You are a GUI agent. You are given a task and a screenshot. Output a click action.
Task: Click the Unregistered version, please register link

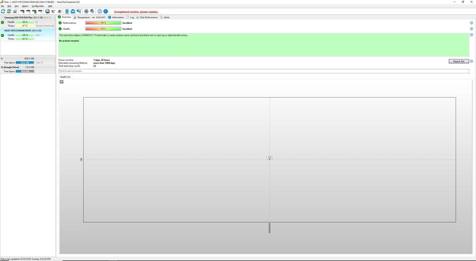click(136, 11)
